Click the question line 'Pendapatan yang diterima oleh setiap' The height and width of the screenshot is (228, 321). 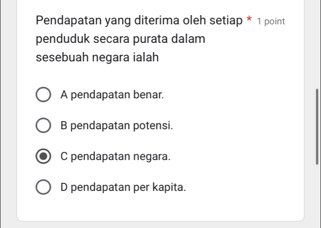pyautogui.click(x=140, y=21)
